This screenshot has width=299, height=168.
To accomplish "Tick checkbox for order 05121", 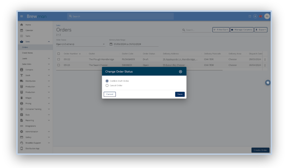I will click(59, 65).
